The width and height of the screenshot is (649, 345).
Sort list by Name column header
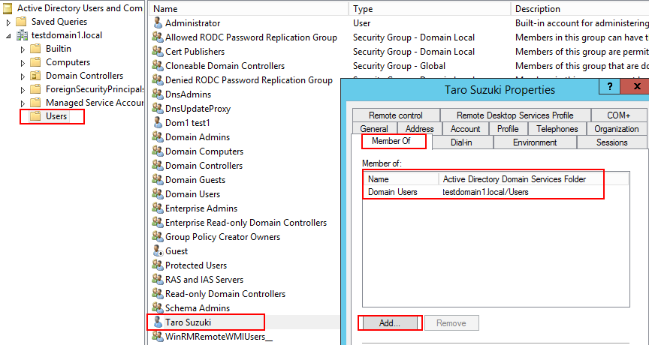pos(249,9)
